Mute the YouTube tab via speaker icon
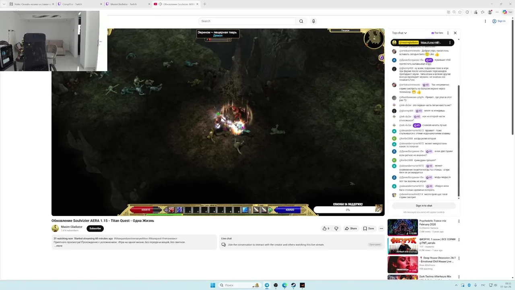 coord(160,4)
